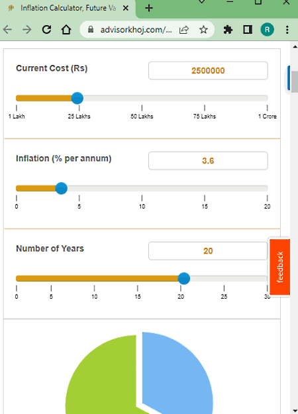The width and height of the screenshot is (298, 414).
Task: Close the Inflation Calculator tab
Action: (126, 8)
